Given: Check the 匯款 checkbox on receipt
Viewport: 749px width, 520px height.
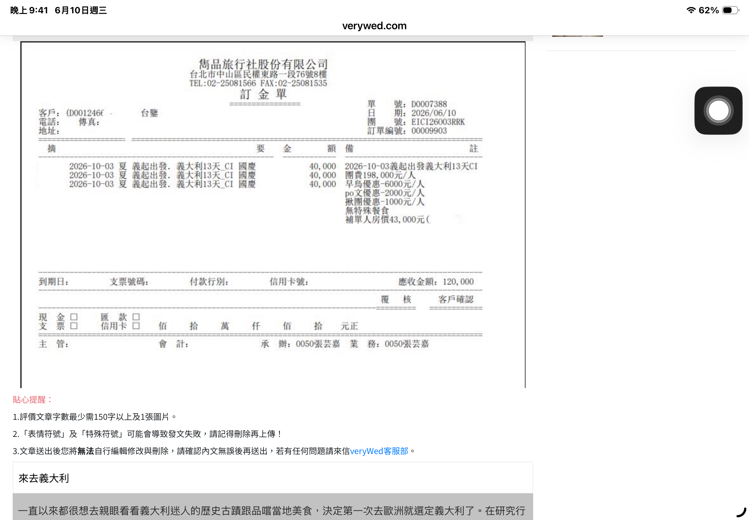Looking at the screenshot, I should tap(136, 317).
